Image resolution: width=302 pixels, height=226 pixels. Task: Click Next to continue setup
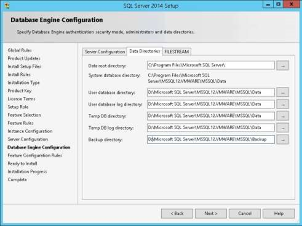211,214
